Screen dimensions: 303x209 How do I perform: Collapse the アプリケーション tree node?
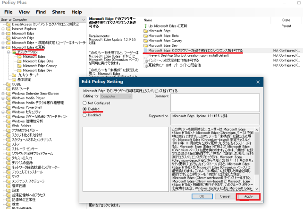[x=8, y=52]
